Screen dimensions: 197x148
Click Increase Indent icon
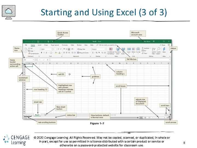pos(75,53)
